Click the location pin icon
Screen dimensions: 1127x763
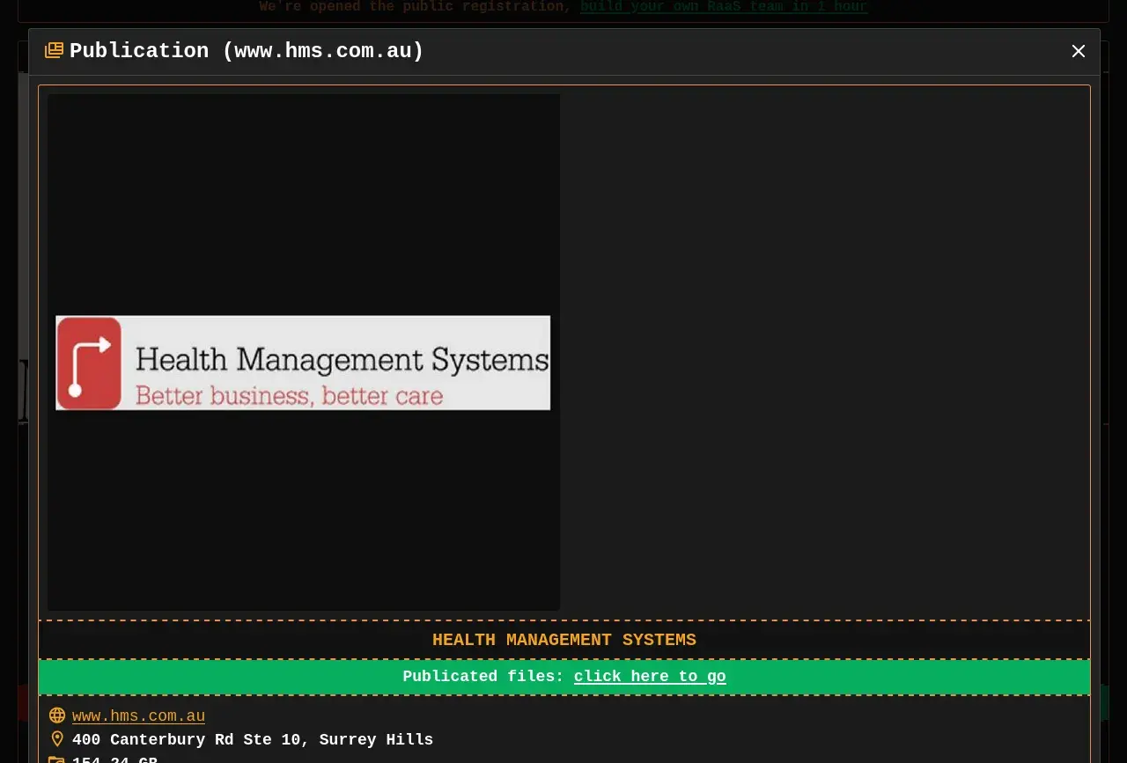click(x=57, y=739)
